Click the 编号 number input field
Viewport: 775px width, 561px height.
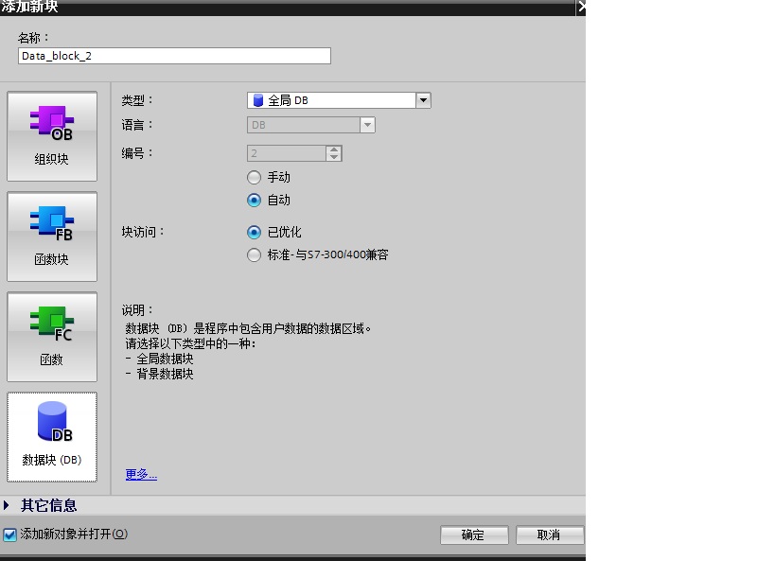coord(287,153)
